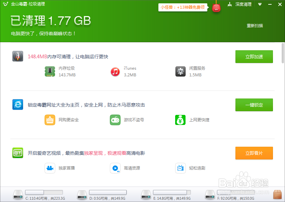Click 重新扫描 to rescan
This screenshot has height=202, width=285.
pos(255,26)
